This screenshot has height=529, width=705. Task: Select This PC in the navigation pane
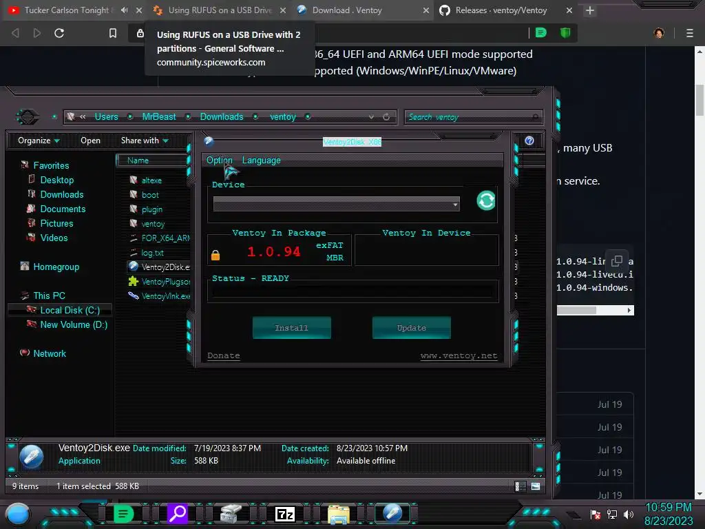[x=49, y=295]
